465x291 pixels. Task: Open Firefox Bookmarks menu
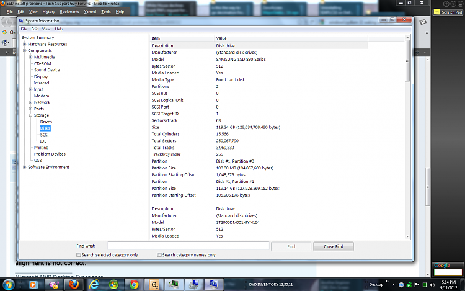69,12
